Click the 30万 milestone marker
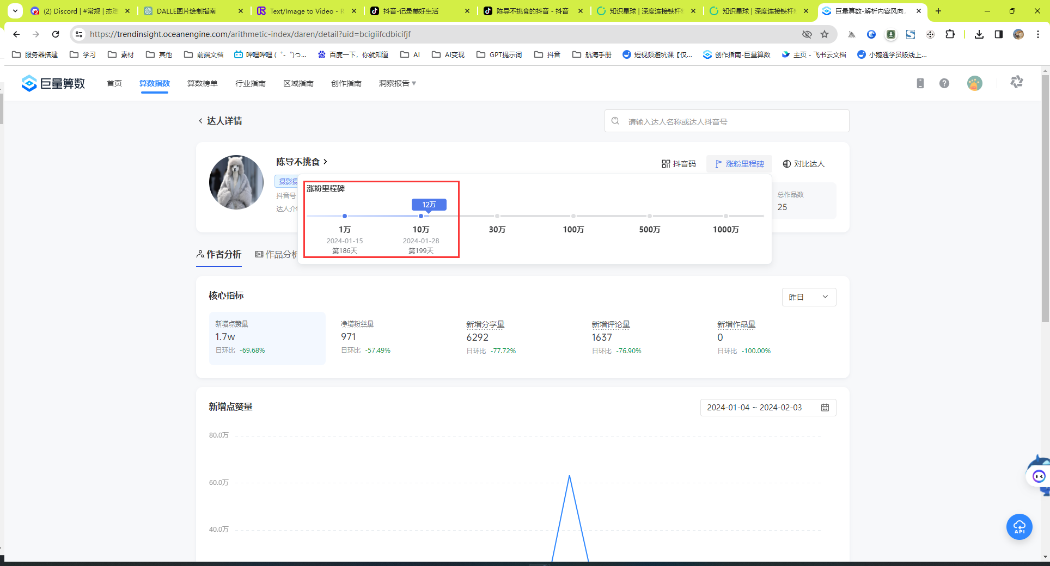This screenshot has height=566, width=1050. [497, 216]
